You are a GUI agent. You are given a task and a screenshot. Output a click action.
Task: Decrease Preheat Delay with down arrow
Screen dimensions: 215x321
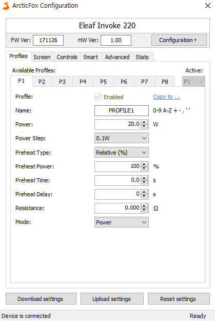pos(144,197)
